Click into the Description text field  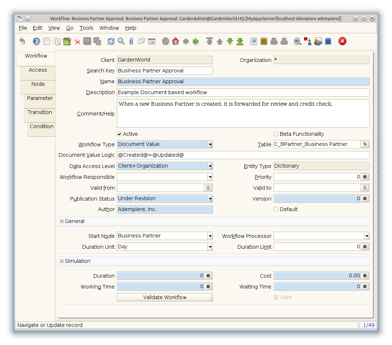click(x=243, y=92)
